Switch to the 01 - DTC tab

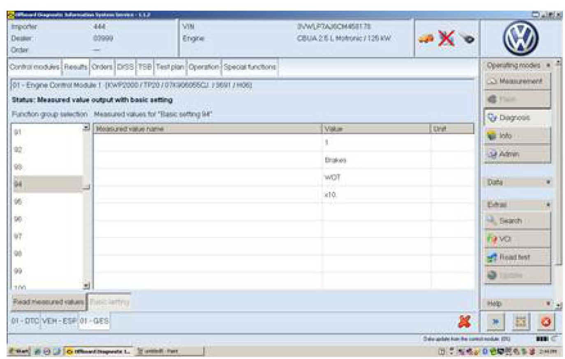(25, 321)
